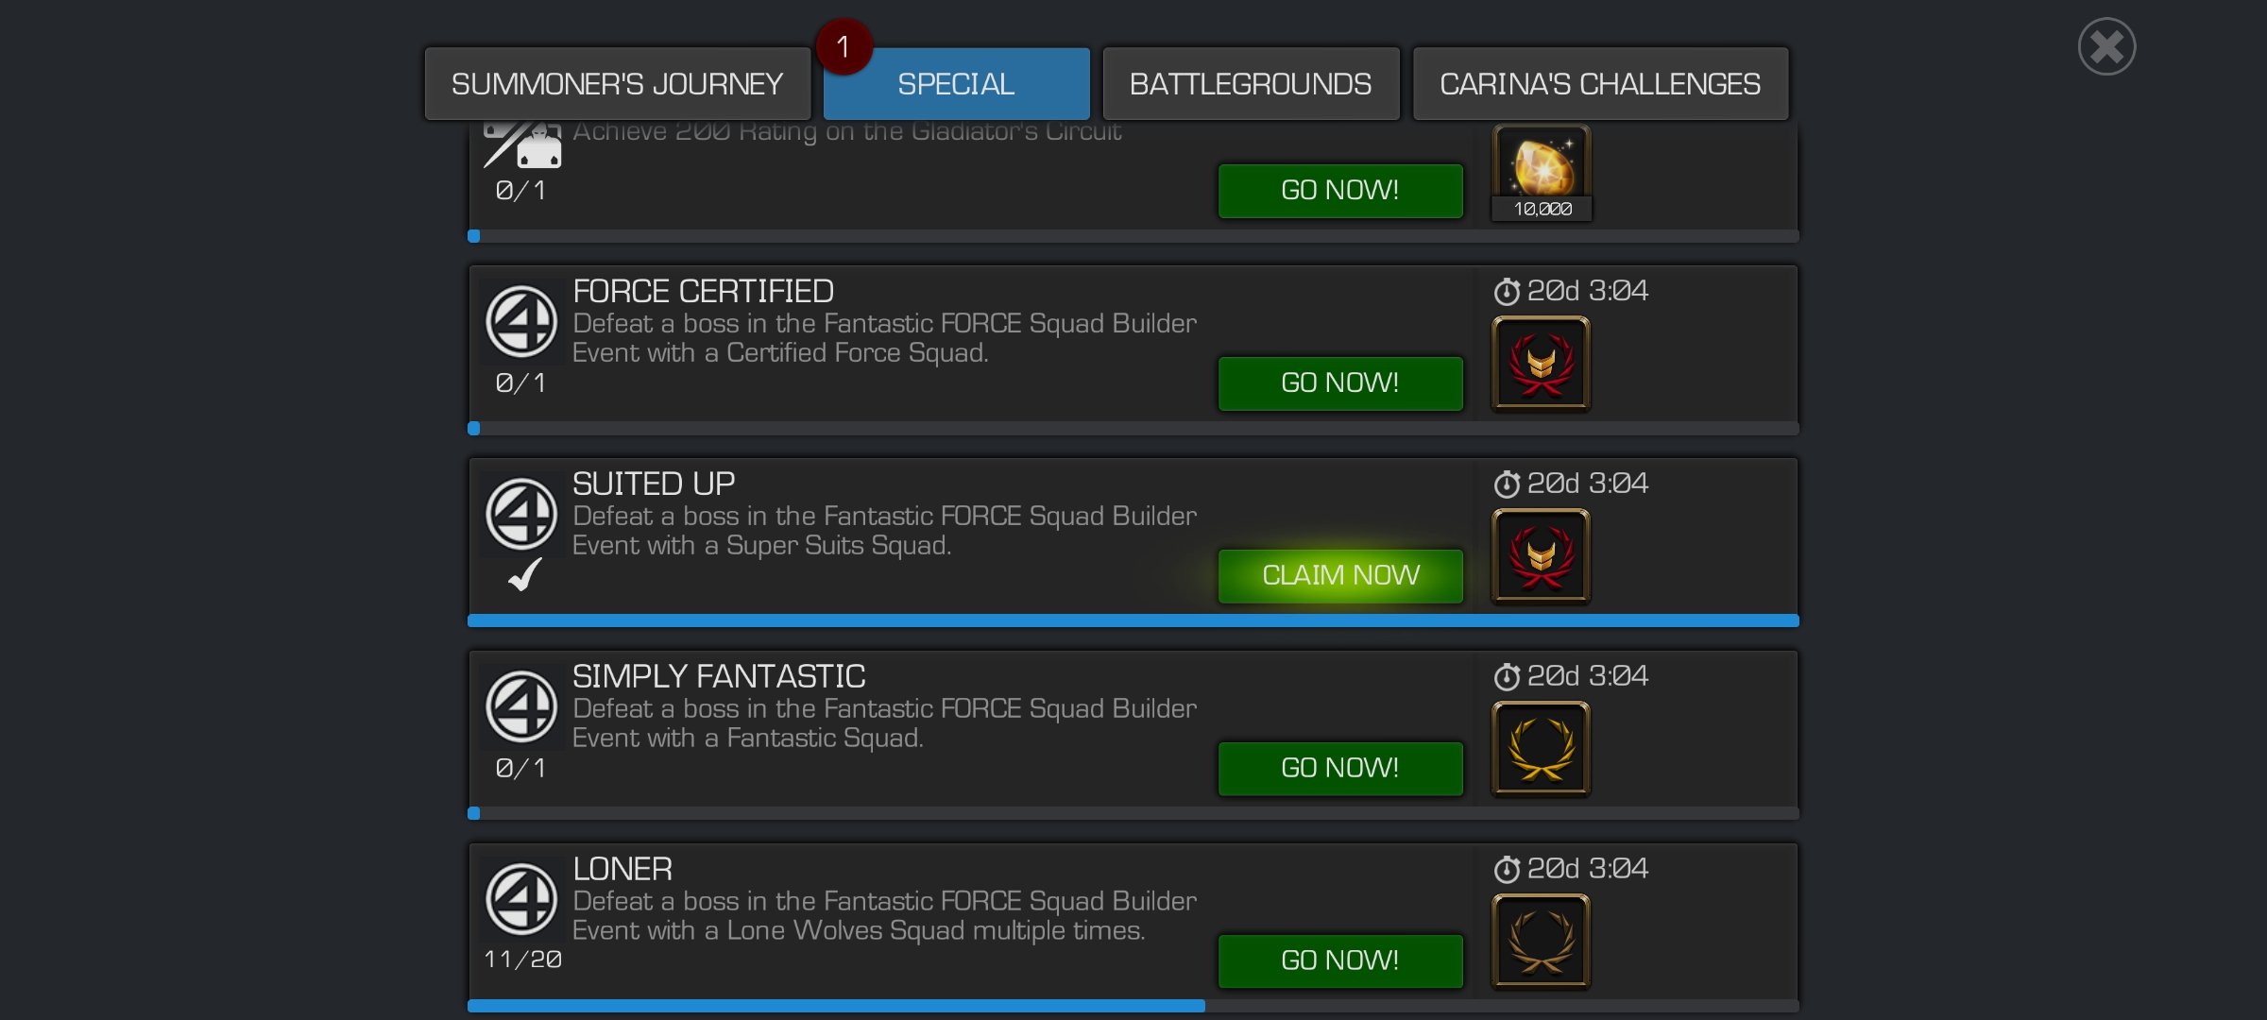Go to Carina's Challenges tab
Screen dimensions: 2267x1020
coord(1600,84)
